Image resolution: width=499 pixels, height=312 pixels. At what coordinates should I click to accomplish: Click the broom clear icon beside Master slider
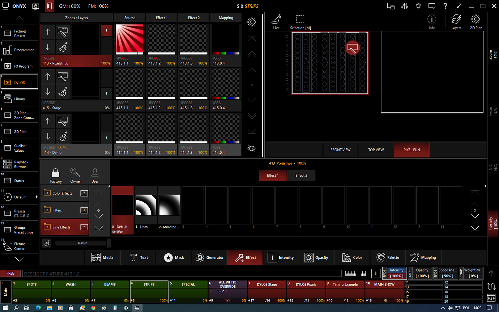coord(46,243)
